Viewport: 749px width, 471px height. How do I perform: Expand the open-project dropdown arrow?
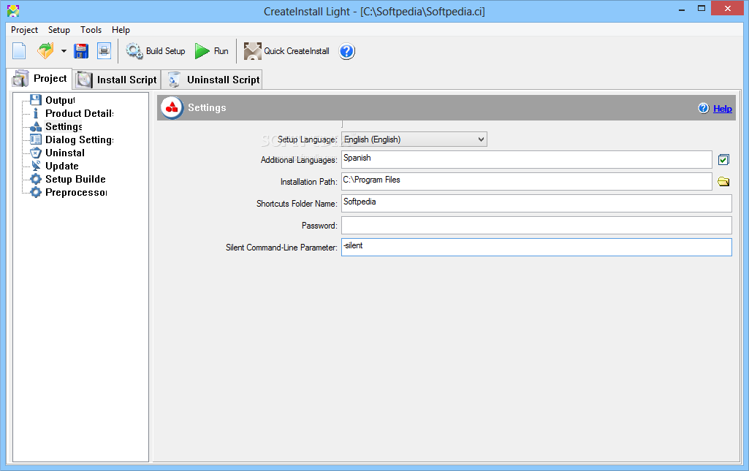point(64,51)
